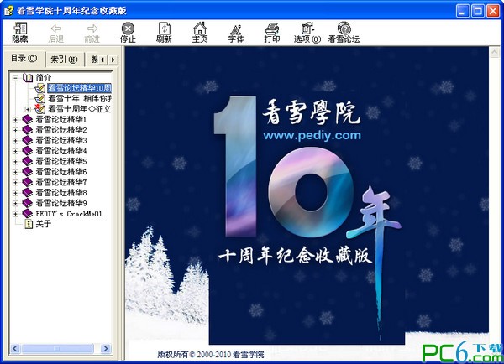Open the Font (字体) toolbar icon

(236, 29)
